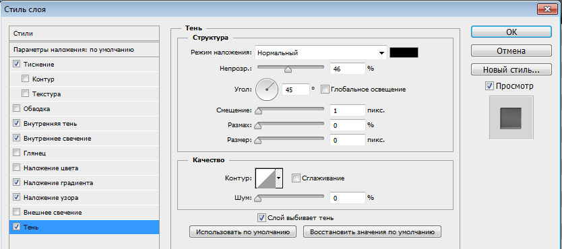Viewport: 562px width, 249px height.
Task: Click the Размер size slider handle
Action: [257, 141]
